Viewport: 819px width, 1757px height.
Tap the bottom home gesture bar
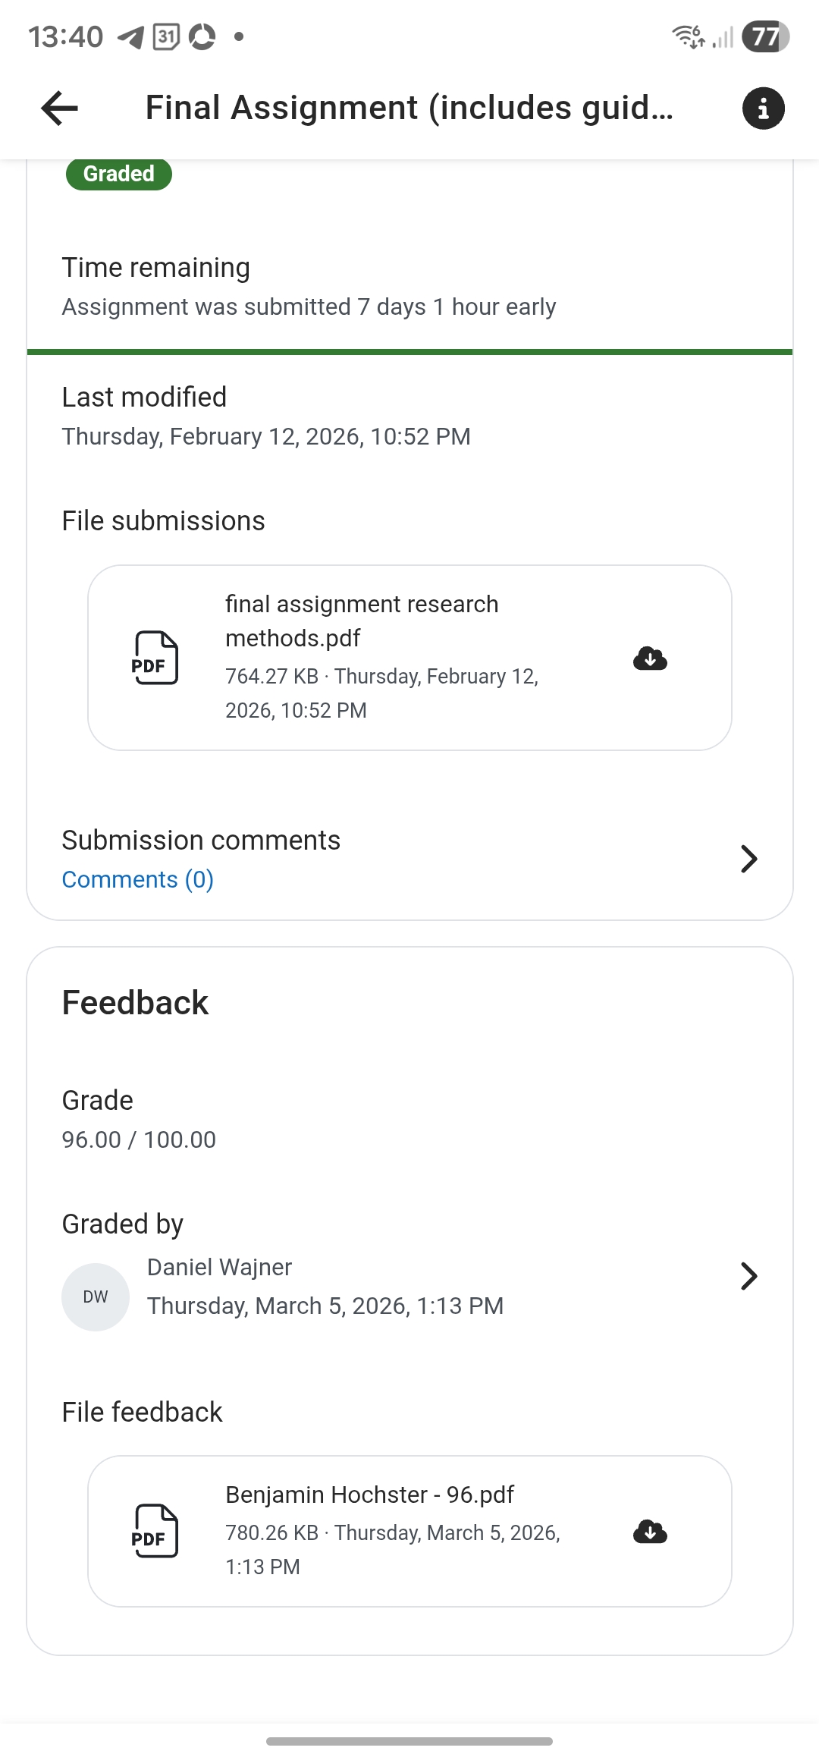coord(409,1741)
